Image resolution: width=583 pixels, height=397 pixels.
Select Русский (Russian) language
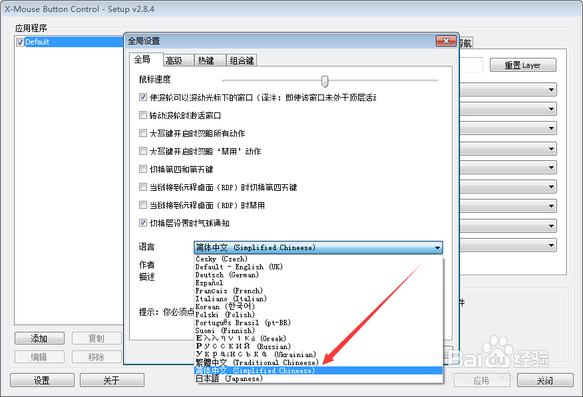pos(319,347)
